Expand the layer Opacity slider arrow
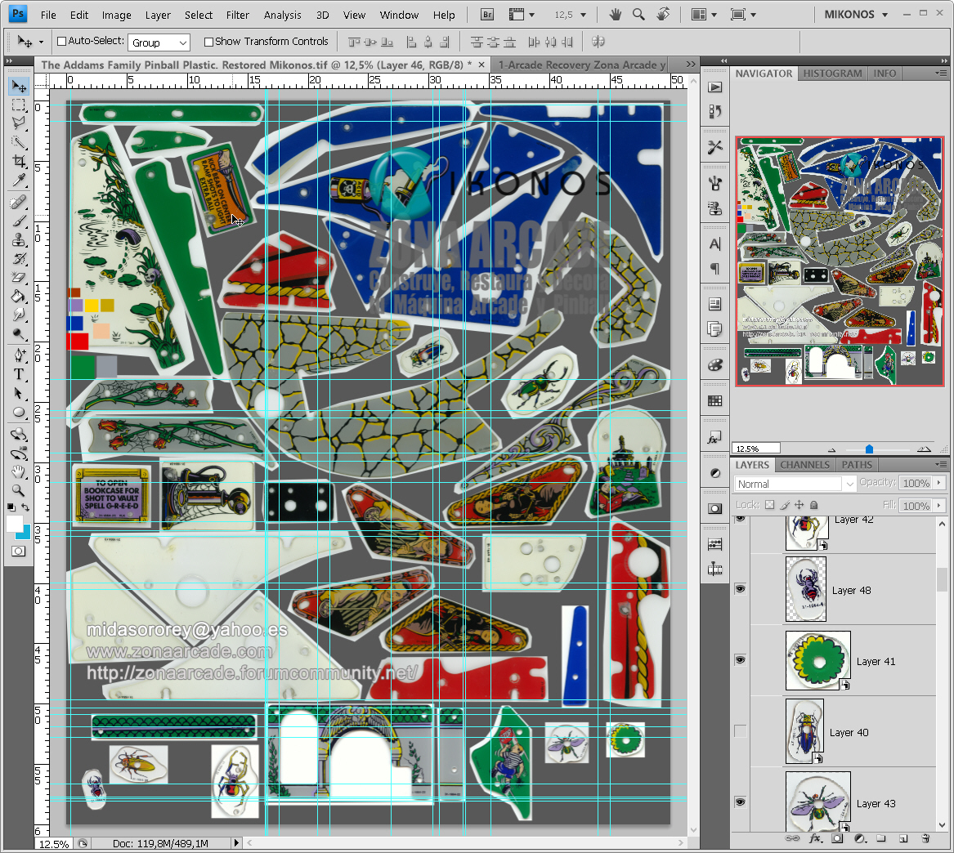Screen dimensions: 954x853 tap(938, 484)
